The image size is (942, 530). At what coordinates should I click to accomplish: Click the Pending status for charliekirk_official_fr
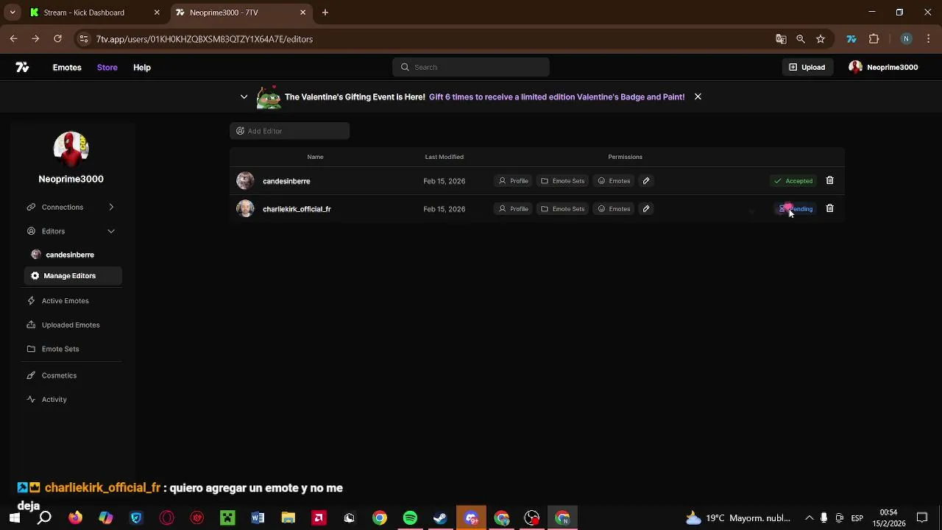796,209
